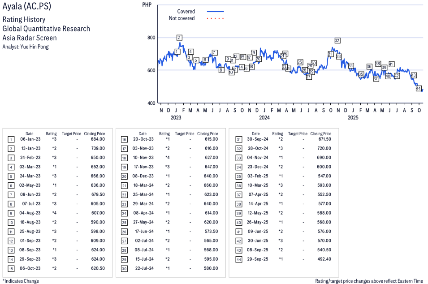This screenshot has width=428, height=284.
Task: Select marker 43 on the price chart
Action: tap(414, 75)
